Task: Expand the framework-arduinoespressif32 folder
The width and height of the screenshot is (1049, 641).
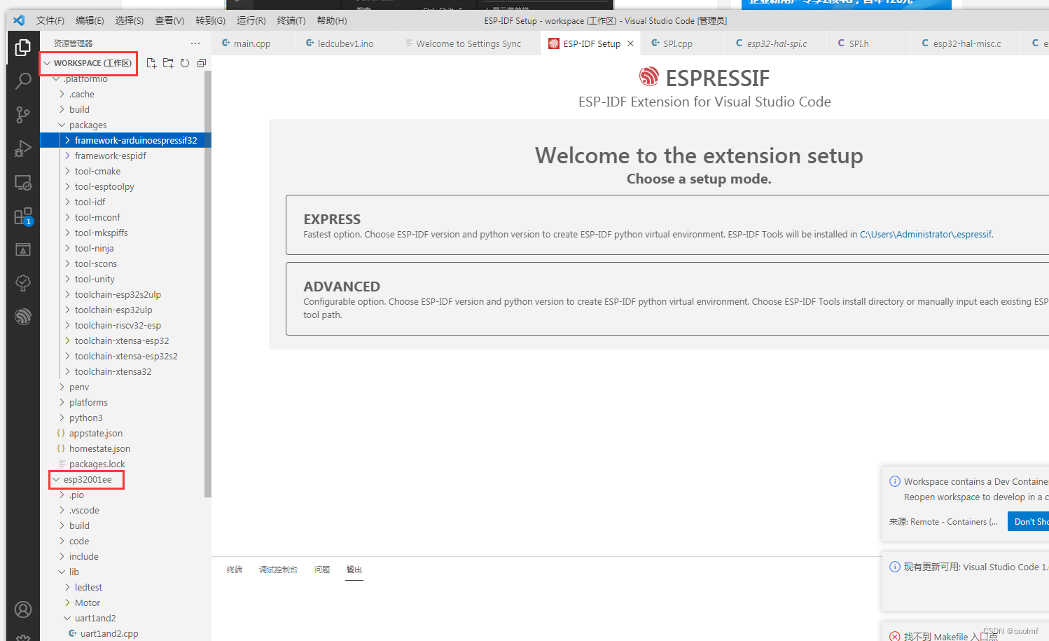Action: click(125, 140)
